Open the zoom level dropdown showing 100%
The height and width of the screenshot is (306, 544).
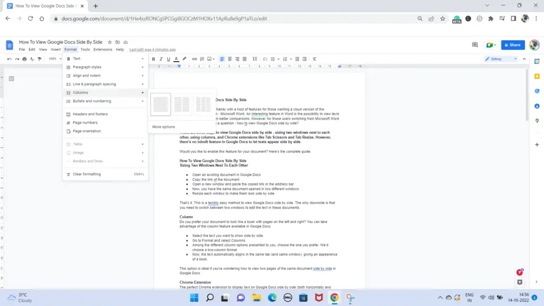tap(55, 59)
